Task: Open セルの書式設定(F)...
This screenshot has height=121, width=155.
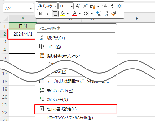Action: click(x=76, y=109)
